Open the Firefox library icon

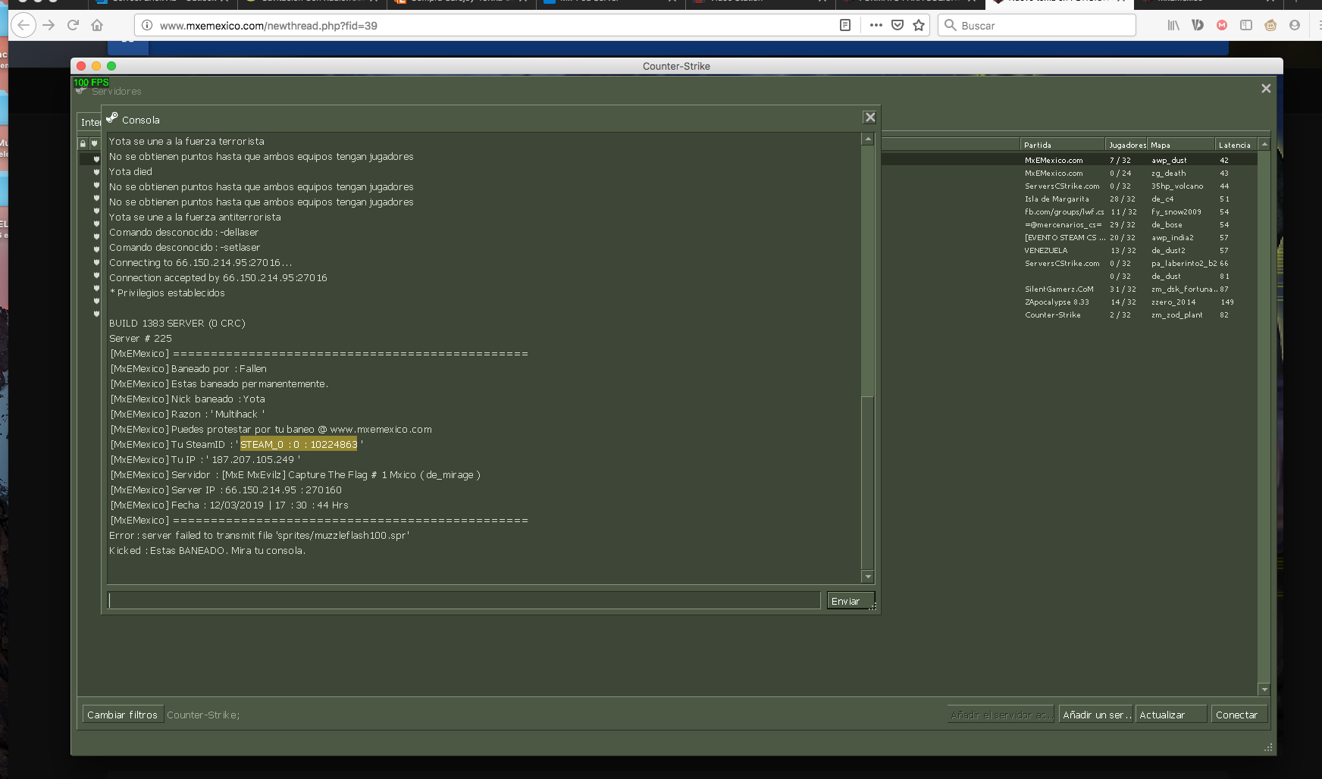tap(1173, 25)
